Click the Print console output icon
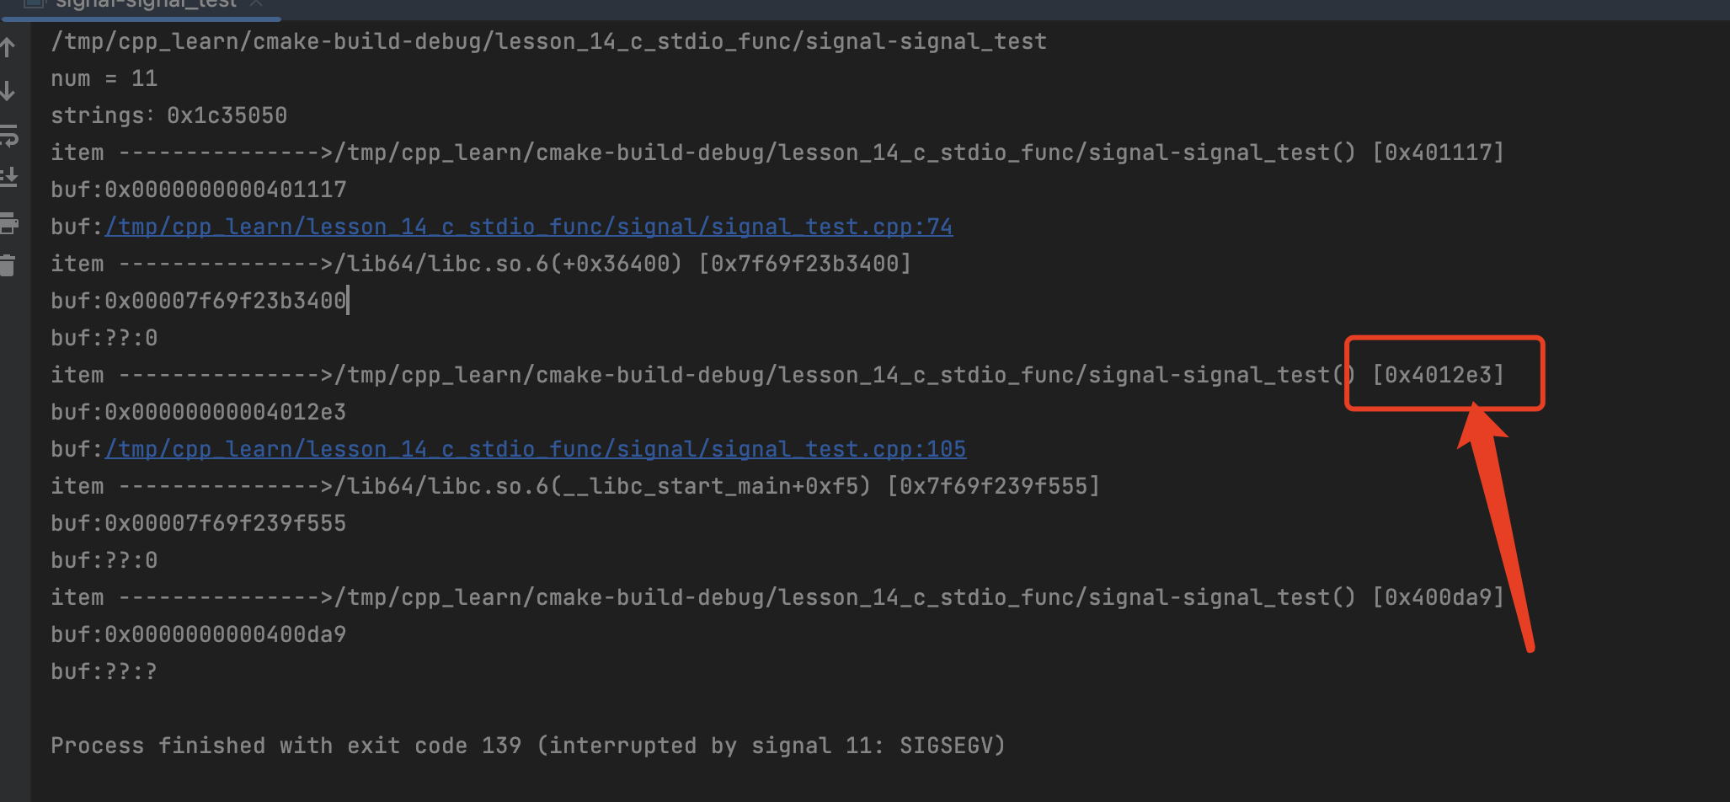The height and width of the screenshot is (802, 1730). click(x=9, y=223)
